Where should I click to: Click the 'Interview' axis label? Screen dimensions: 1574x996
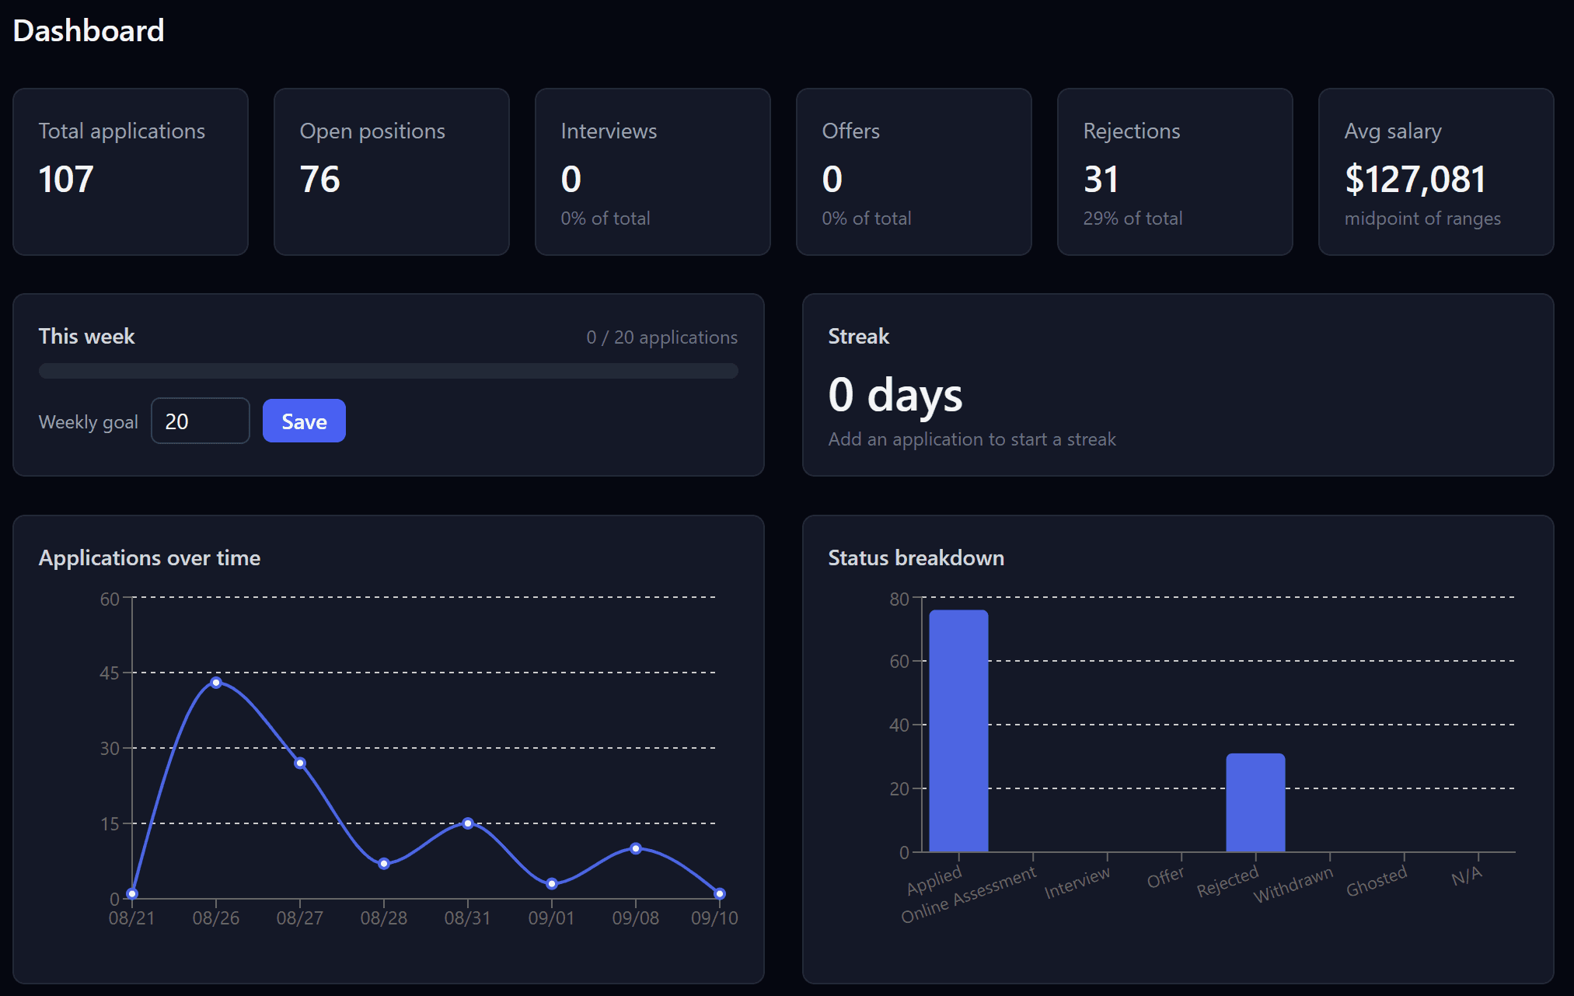click(x=1077, y=882)
